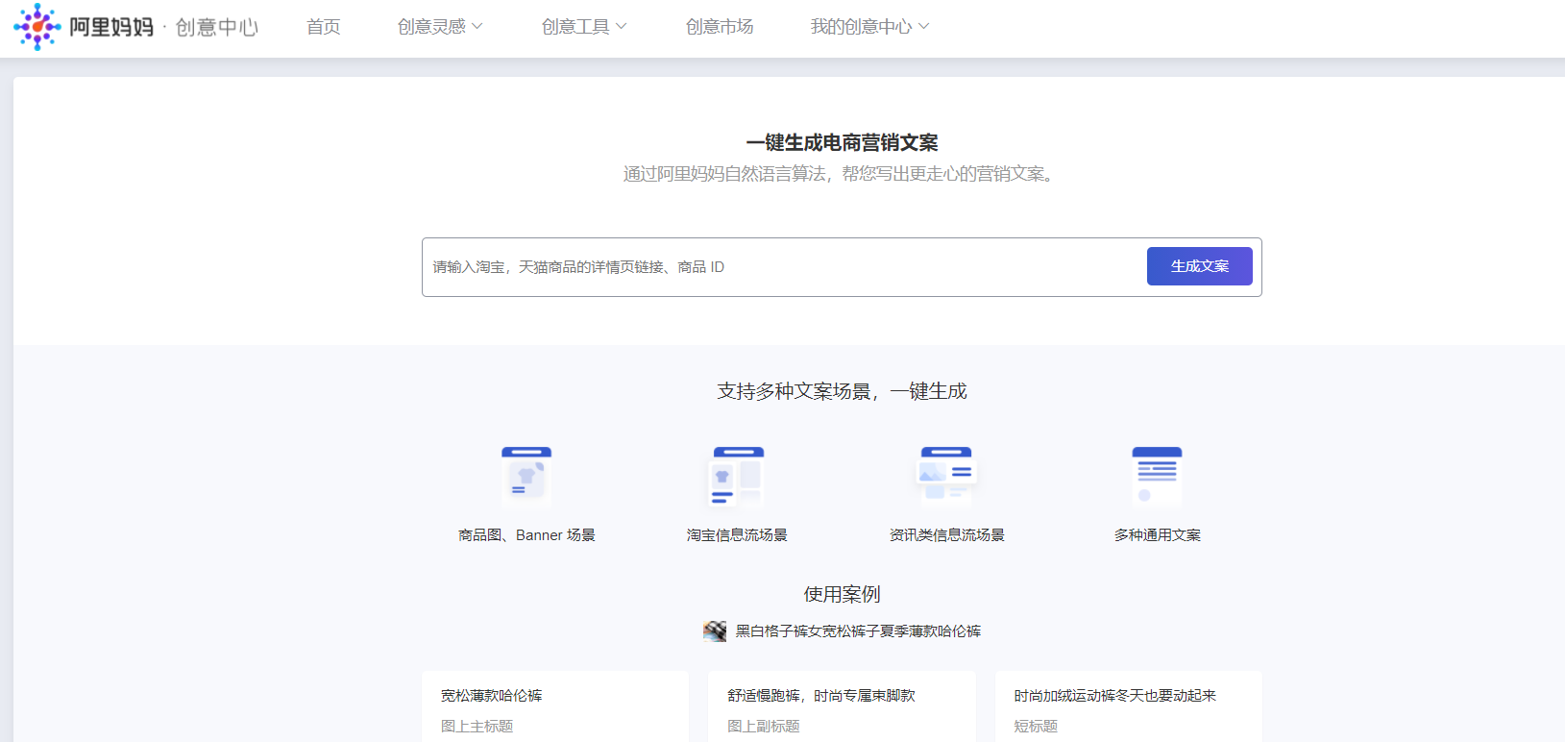Click the 时尚加绒运动裤冬天也要动起来 copy example
The height and width of the screenshot is (742, 1565).
click(1115, 696)
